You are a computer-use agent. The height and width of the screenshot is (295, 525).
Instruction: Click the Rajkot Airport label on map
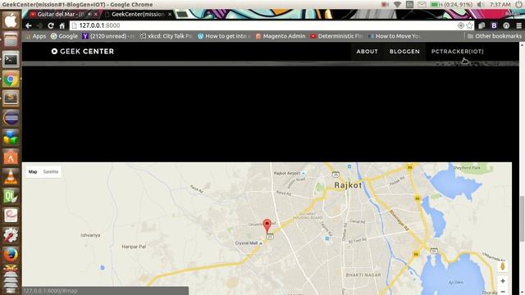click(287, 173)
